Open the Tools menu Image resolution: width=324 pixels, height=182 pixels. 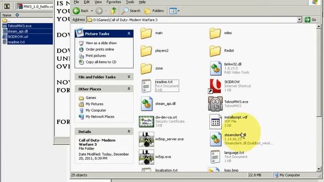point(130,2)
